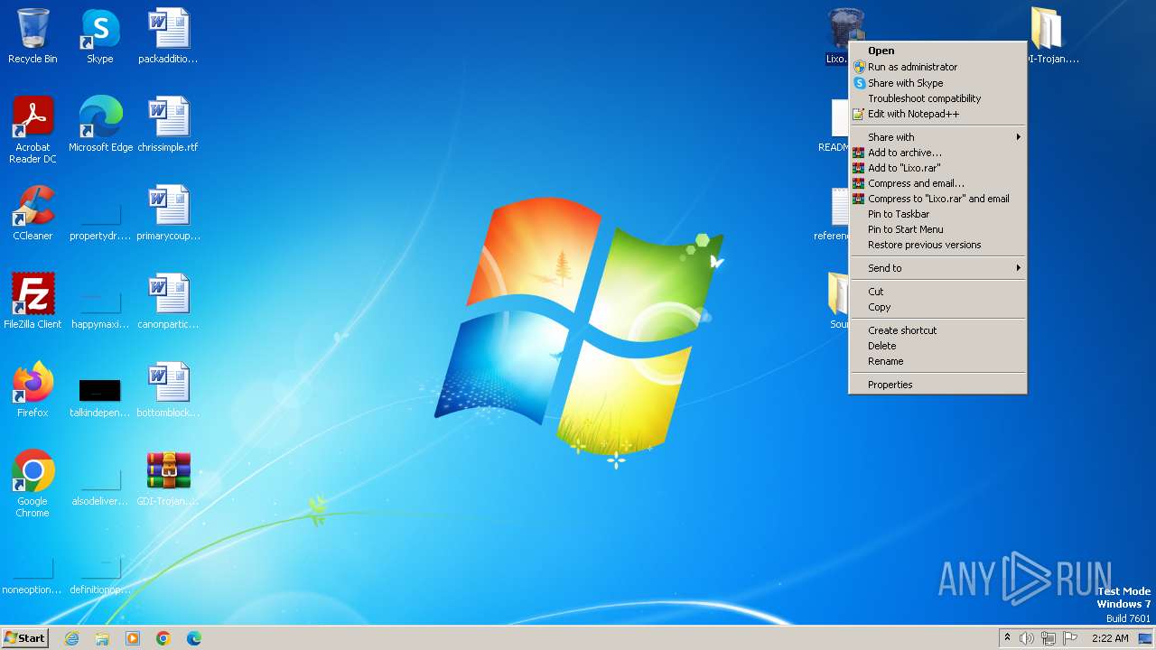The image size is (1156, 650).
Task: Choose Open in the context menu
Action: point(937,51)
